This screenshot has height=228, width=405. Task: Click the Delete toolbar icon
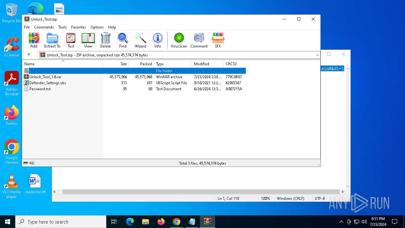pos(105,40)
